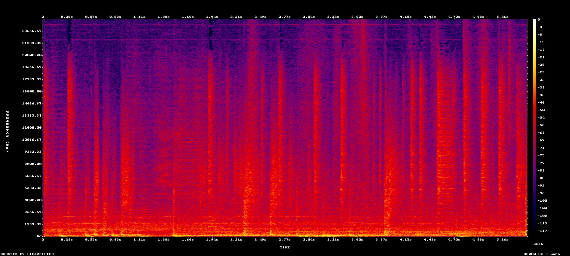570x256 pixels.
Task: Select the -8 dBFS scale value
Action: pos(540,35)
